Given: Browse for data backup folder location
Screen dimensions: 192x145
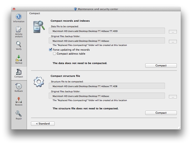Looking at the screenshot, I should click(173, 42).
